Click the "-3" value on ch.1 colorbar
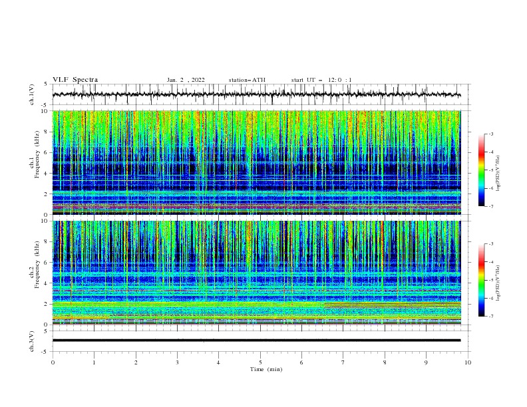Image resolution: width=527 pixels, height=407 pixels. tap(490, 134)
